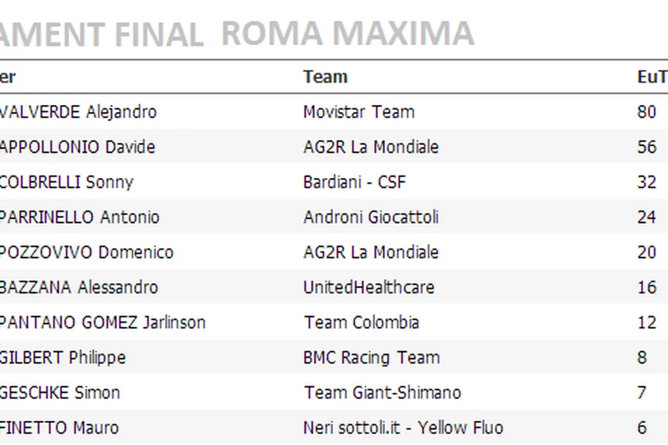Click Movistar Team cell

[x=358, y=112]
